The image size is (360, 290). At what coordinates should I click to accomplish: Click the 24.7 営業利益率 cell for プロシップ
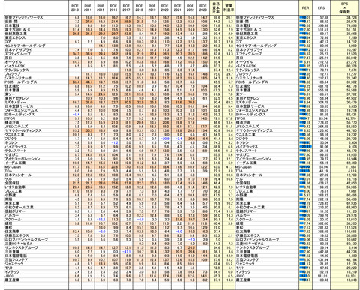point(229,74)
